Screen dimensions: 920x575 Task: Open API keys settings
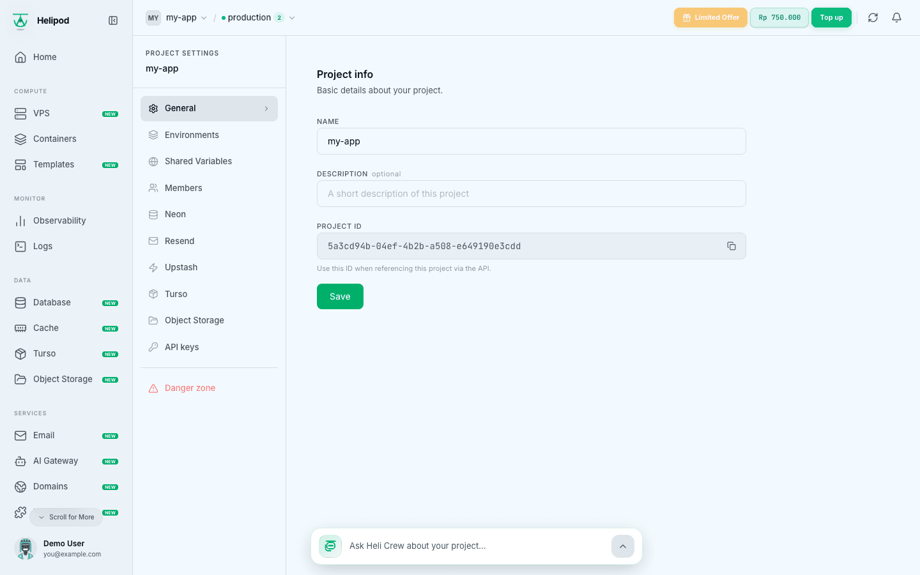click(209, 347)
